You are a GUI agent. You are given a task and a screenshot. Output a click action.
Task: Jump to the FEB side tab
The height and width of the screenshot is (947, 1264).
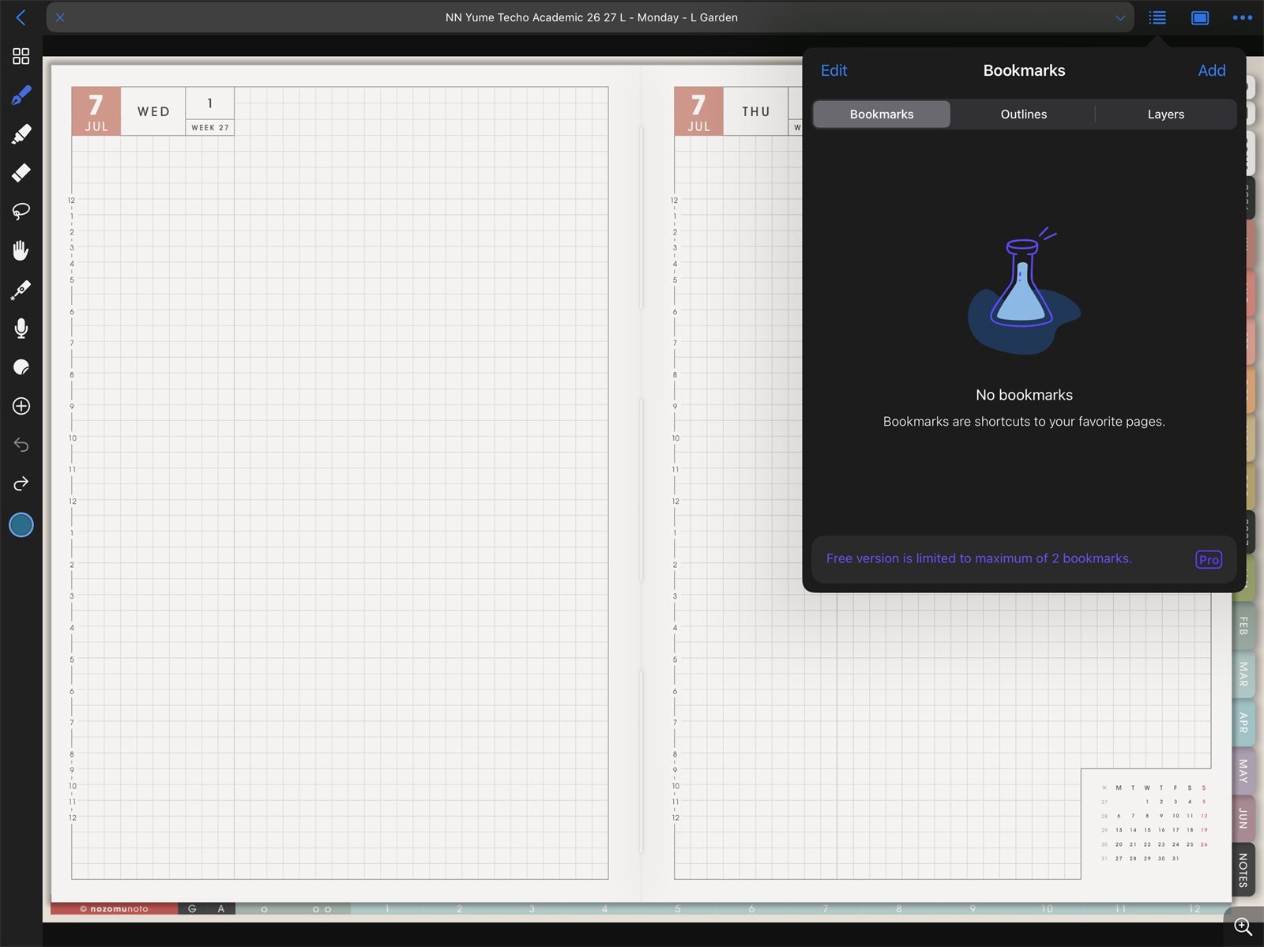coord(1243,626)
